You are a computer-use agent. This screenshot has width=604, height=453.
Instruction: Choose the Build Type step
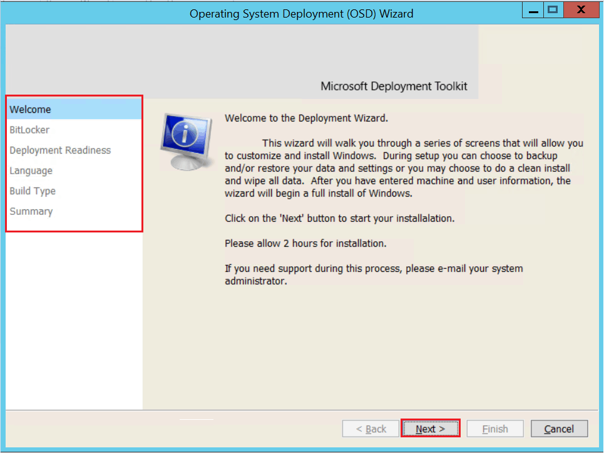(74, 191)
